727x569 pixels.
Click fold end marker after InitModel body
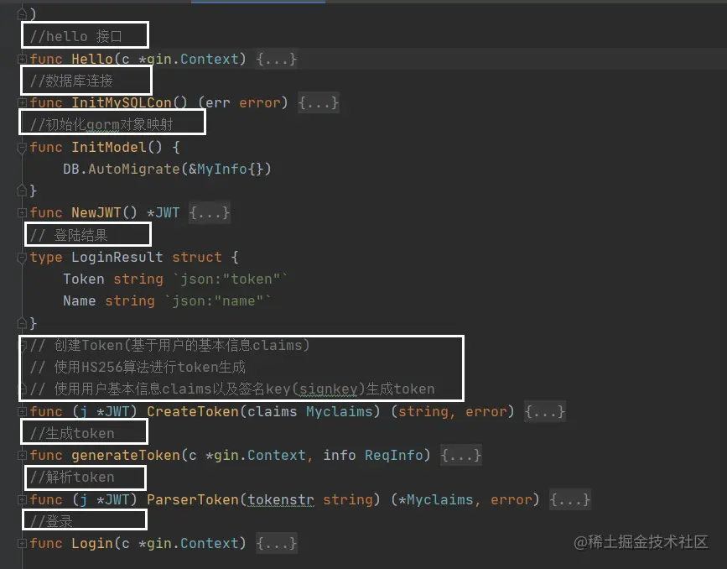[22, 190]
